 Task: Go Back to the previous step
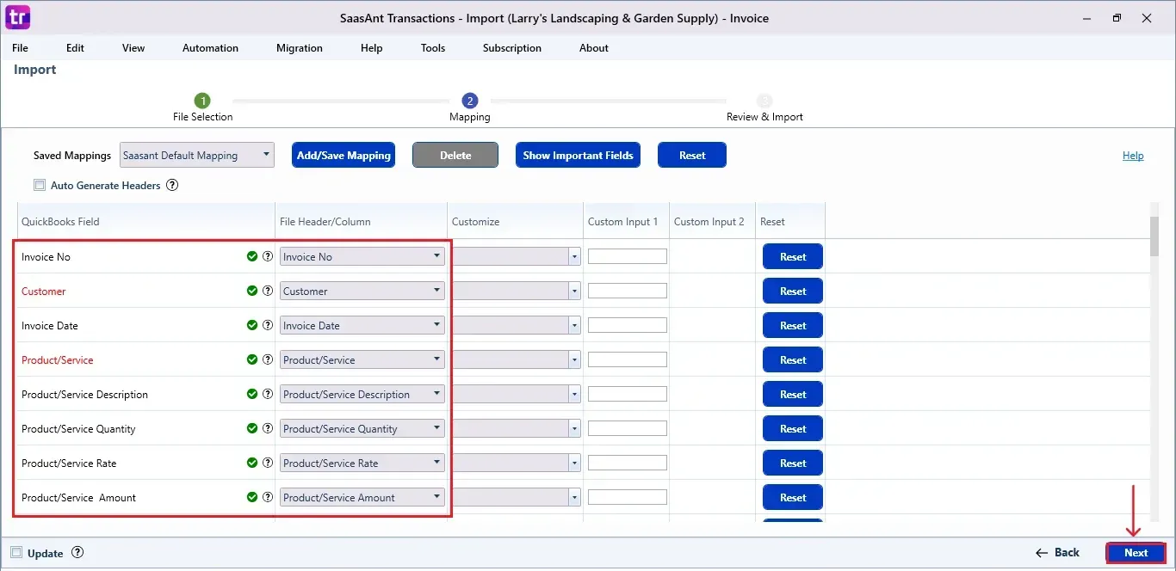coord(1057,553)
